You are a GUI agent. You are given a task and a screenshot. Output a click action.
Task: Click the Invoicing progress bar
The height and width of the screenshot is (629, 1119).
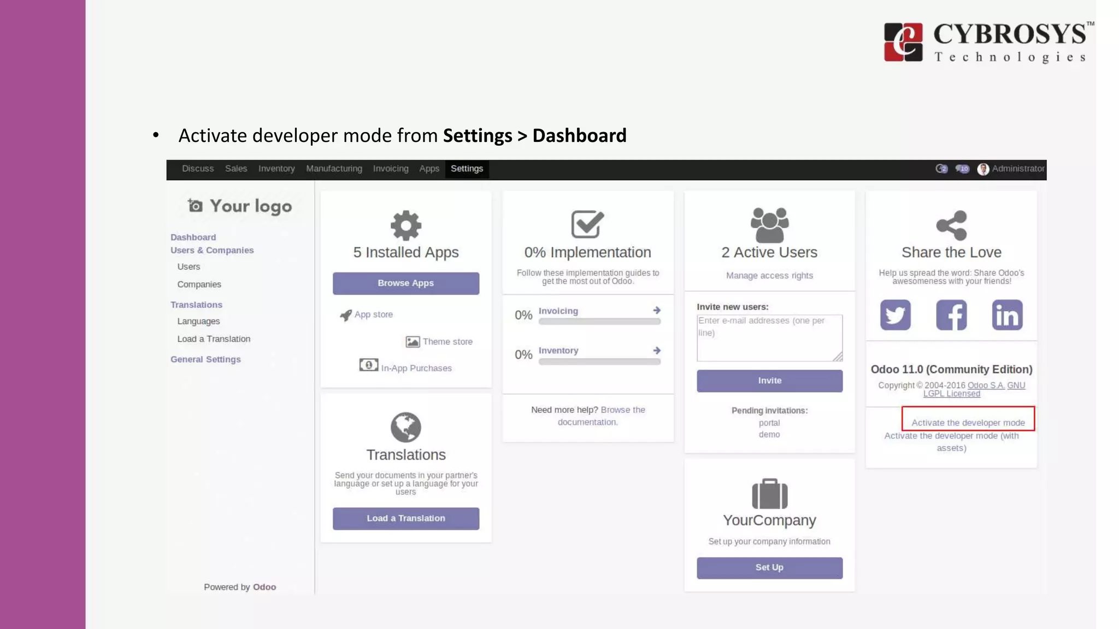599,322
